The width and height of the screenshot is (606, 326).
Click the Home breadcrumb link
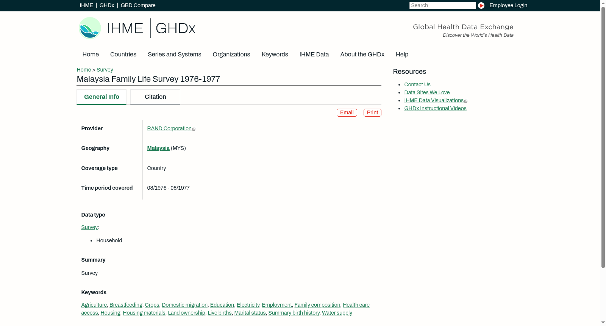(x=84, y=70)
